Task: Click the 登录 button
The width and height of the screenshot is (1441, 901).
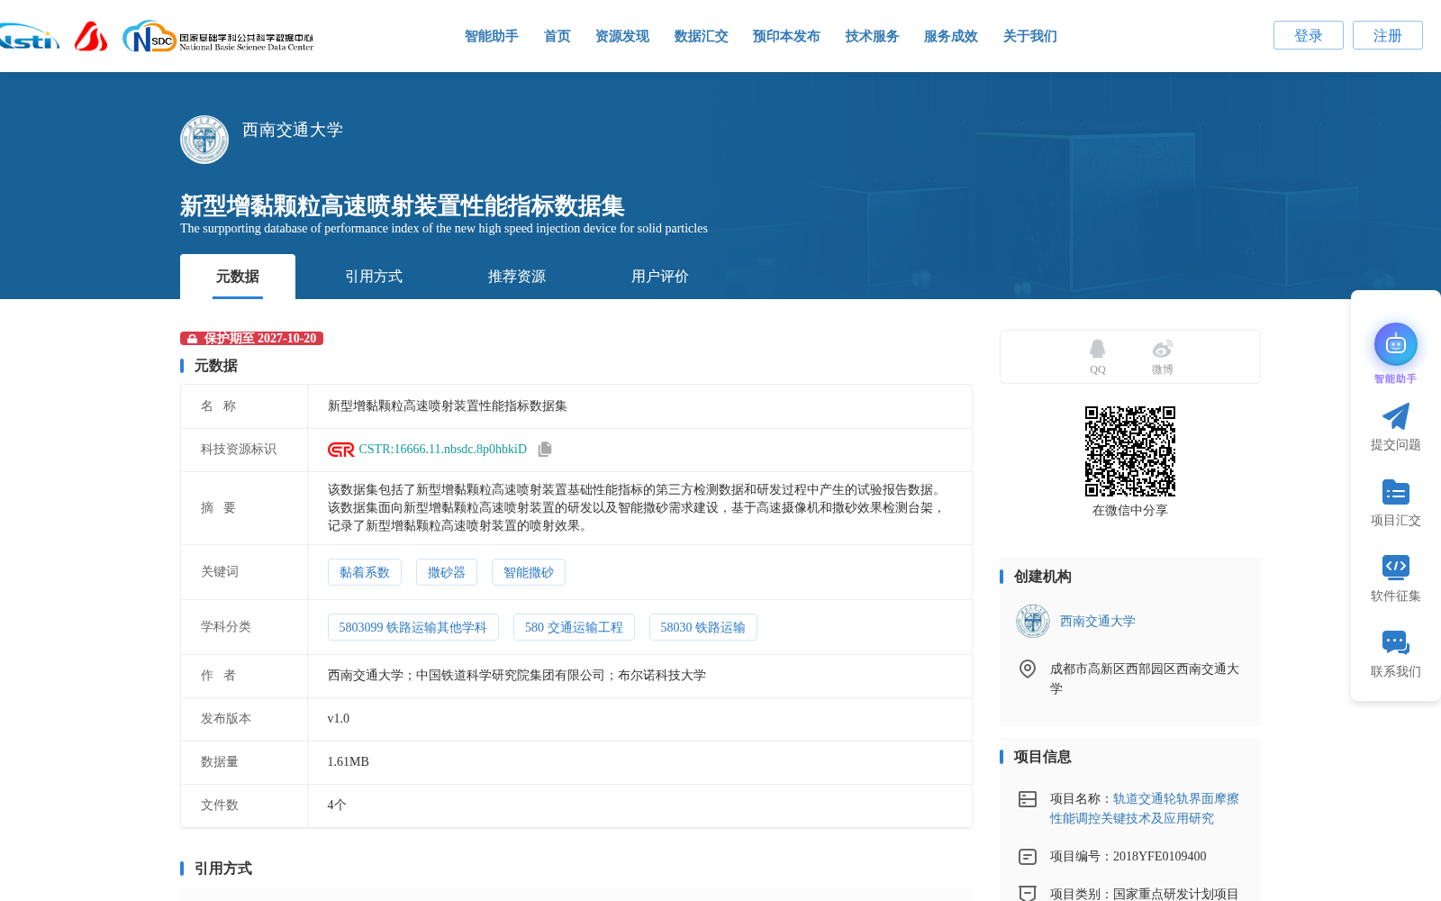Action: tap(1309, 35)
